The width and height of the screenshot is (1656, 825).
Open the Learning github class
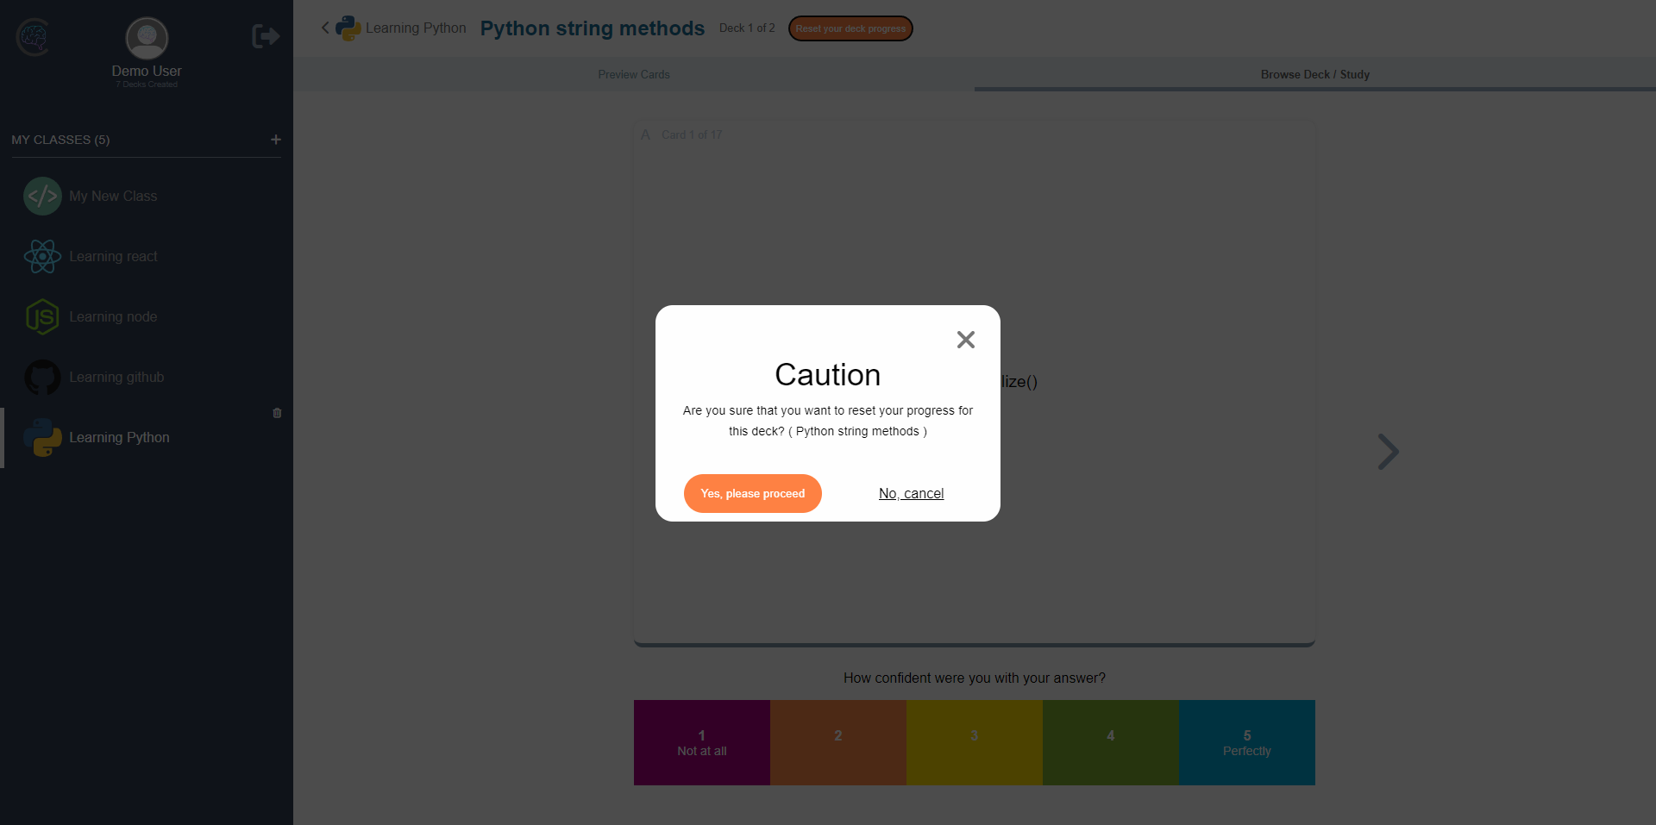point(116,377)
